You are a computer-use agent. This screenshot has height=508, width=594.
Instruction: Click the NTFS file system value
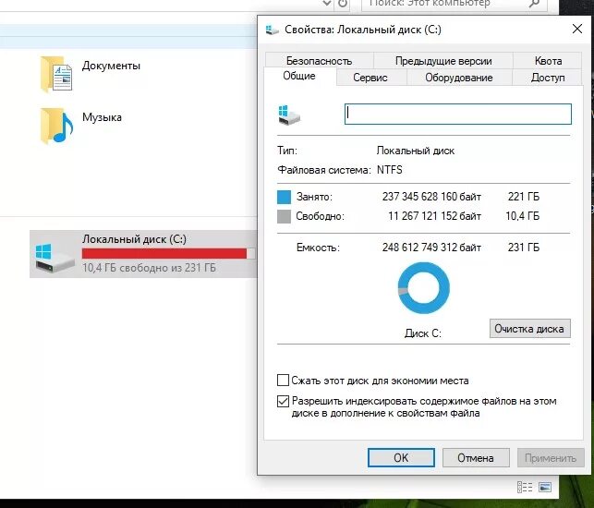pyautogui.click(x=389, y=170)
